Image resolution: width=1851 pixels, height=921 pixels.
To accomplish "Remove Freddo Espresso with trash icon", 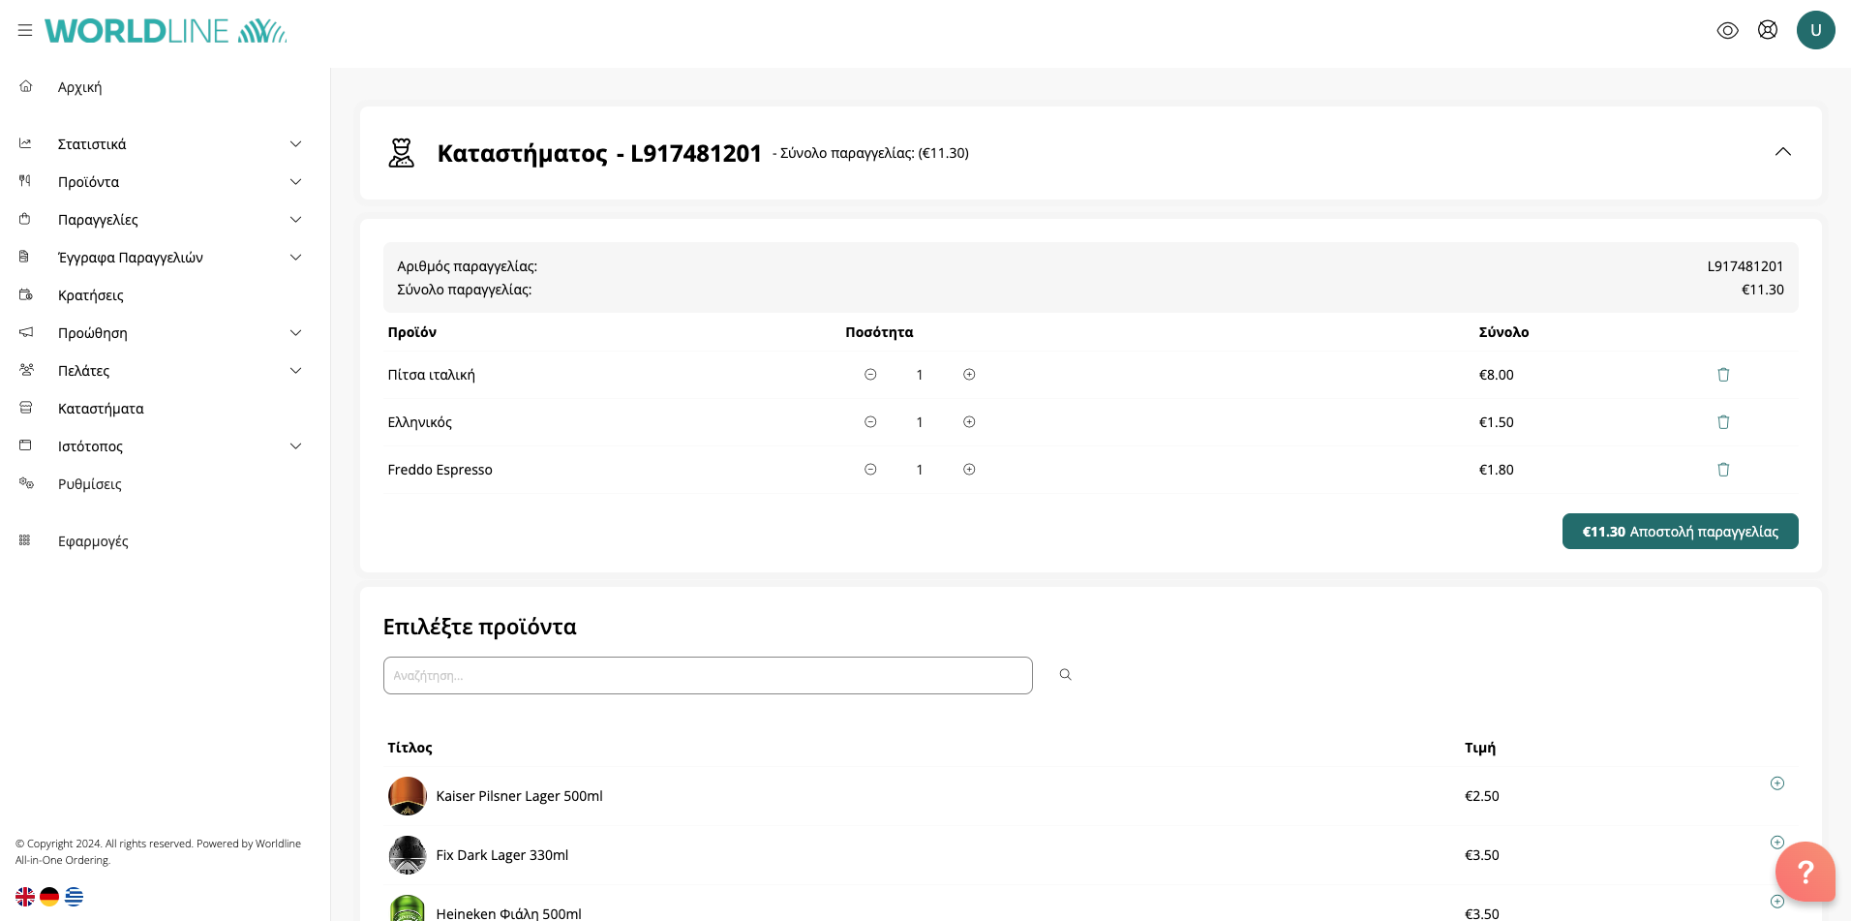I will (1723, 470).
